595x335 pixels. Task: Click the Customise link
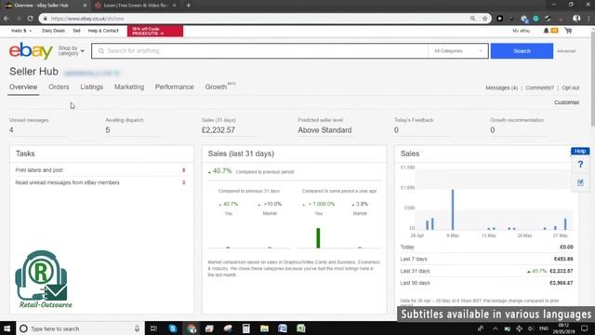(x=566, y=102)
